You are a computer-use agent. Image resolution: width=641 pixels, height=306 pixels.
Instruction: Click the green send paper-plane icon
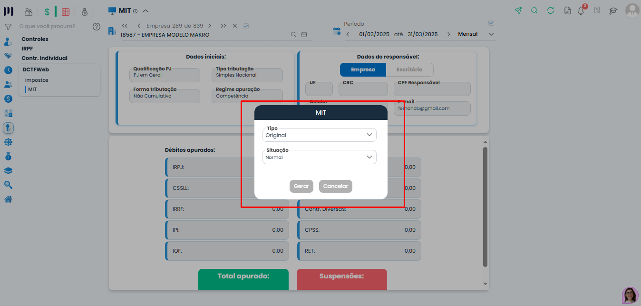[x=518, y=10]
